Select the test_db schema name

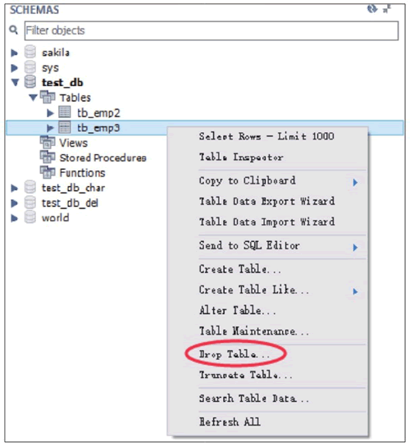click(62, 82)
